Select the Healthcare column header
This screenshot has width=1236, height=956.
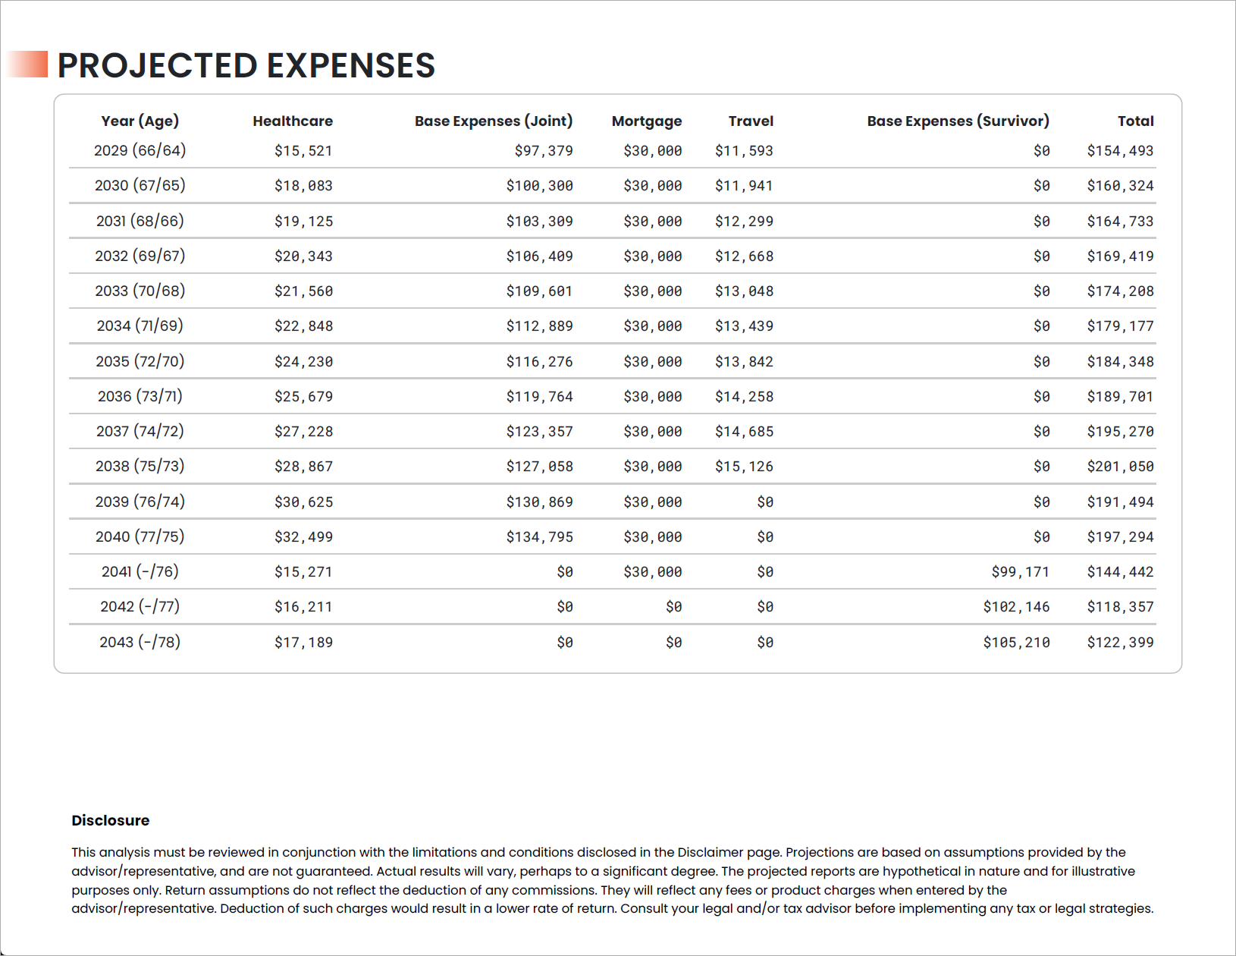pyautogui.click(x=293, y=121)
